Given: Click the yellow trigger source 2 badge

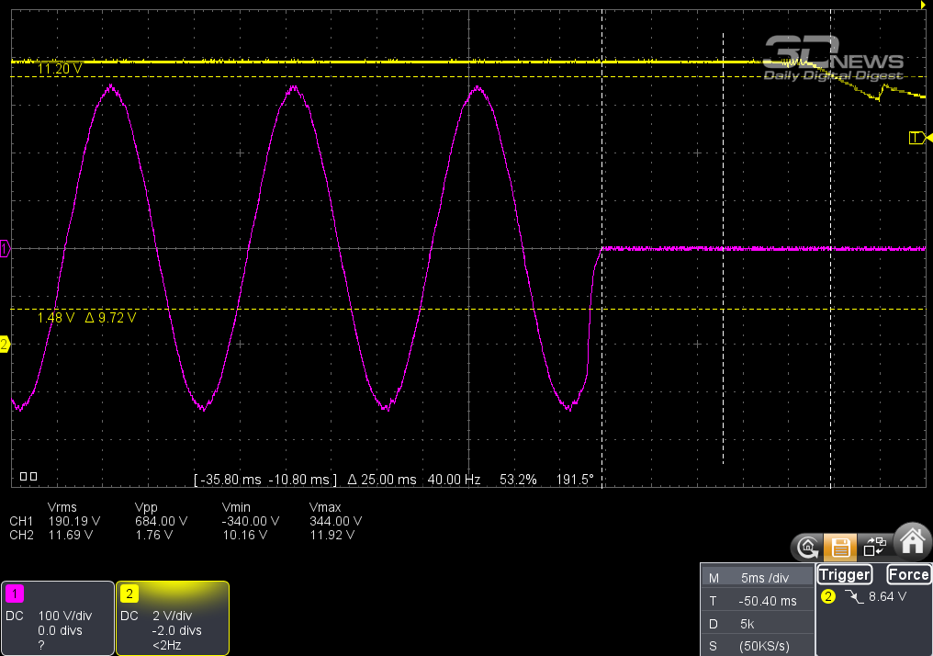Looking at the screenshot, I should 828,596.
